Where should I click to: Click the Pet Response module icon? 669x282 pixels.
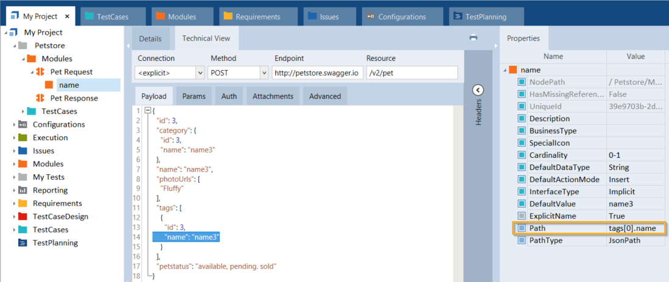pos(41,98)
